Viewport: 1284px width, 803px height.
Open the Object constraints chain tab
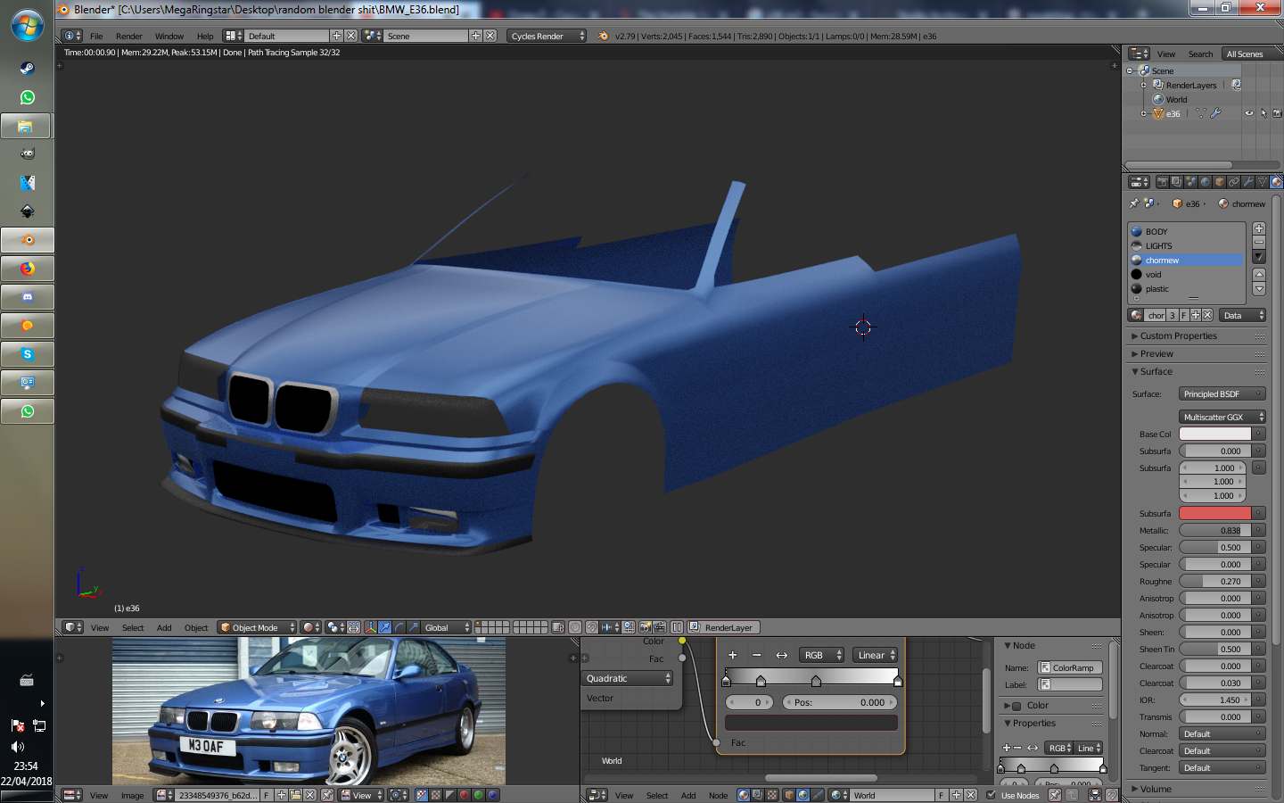pos(1234,182)
